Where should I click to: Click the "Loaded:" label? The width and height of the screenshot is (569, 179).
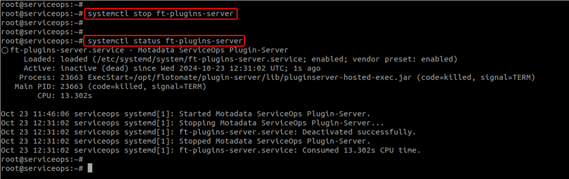click(x=39, y=59)
